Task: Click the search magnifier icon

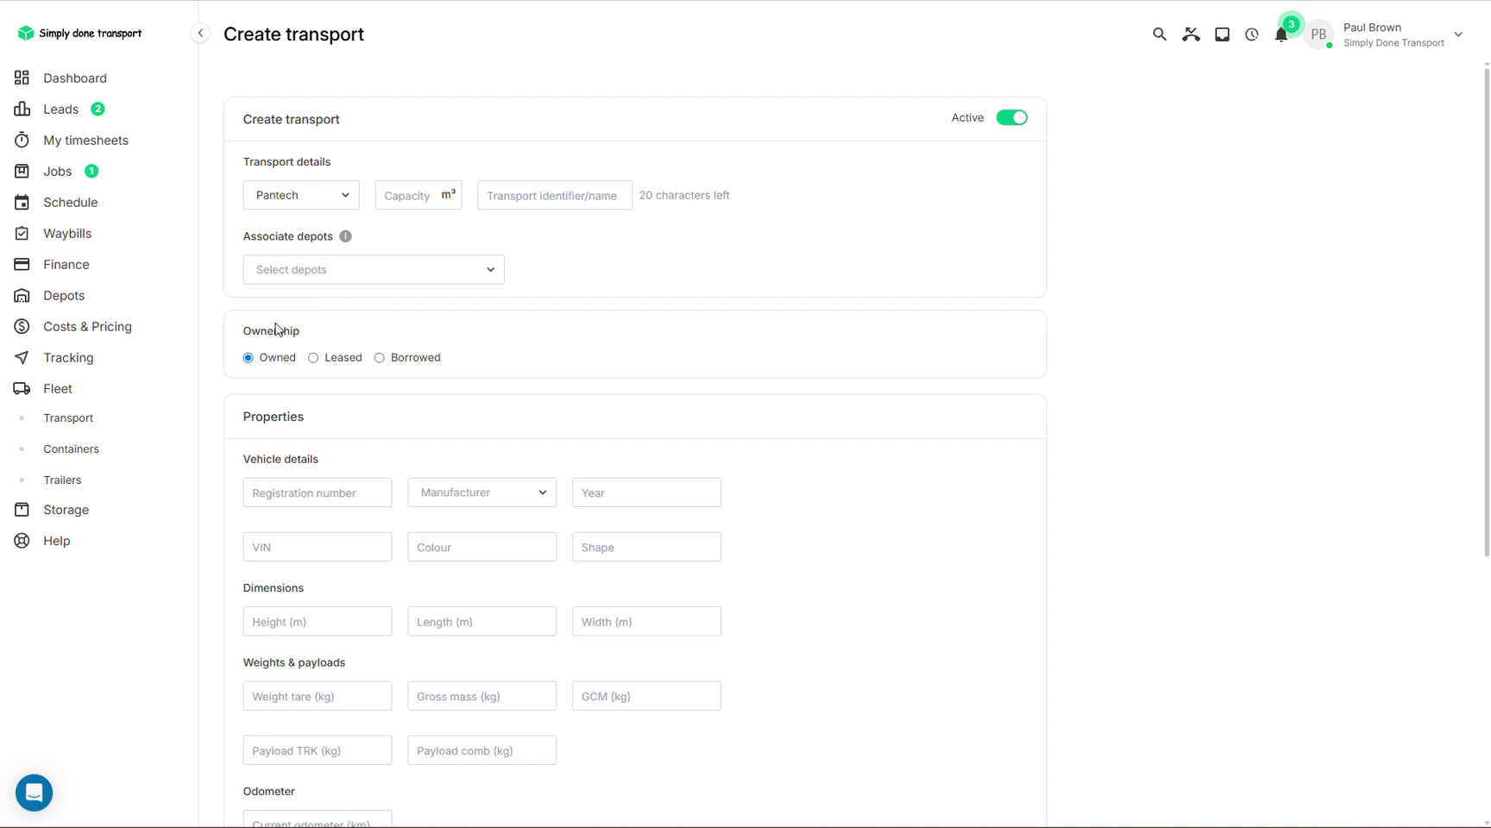Action: (x=1159, y=34)
